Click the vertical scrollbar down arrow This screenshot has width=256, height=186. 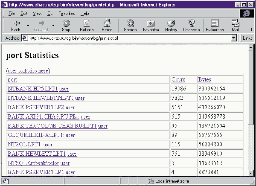[250, 173]
